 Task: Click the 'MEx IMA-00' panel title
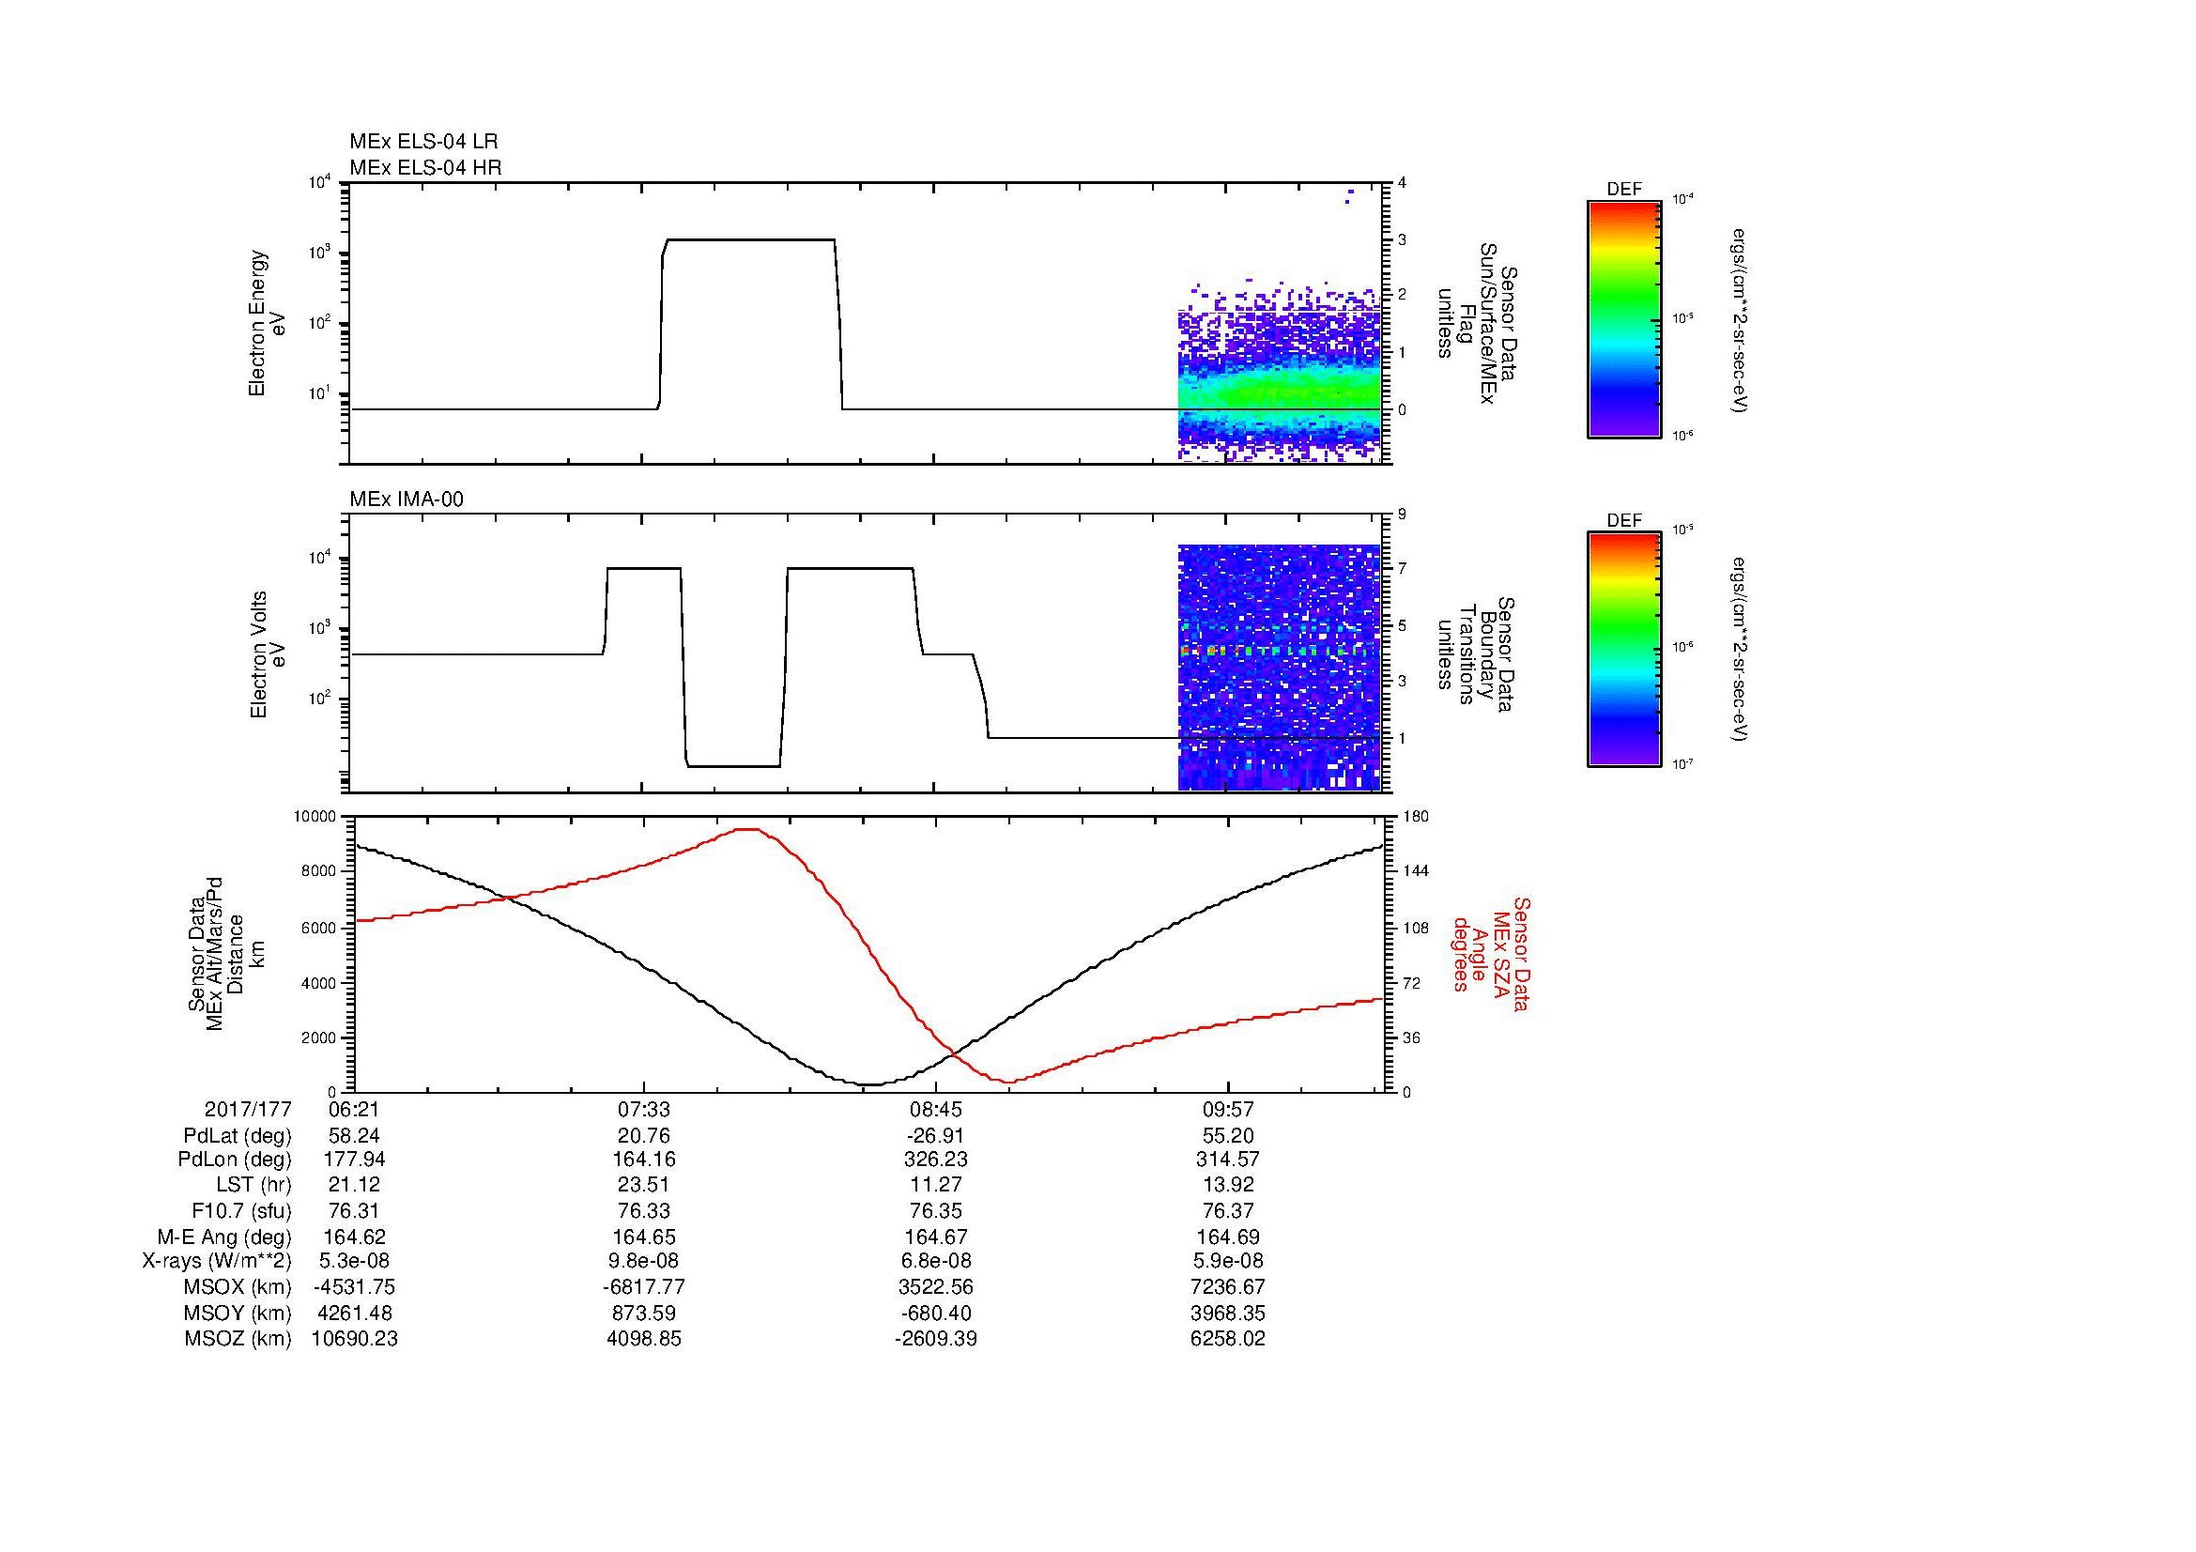[x=406, y=499]
